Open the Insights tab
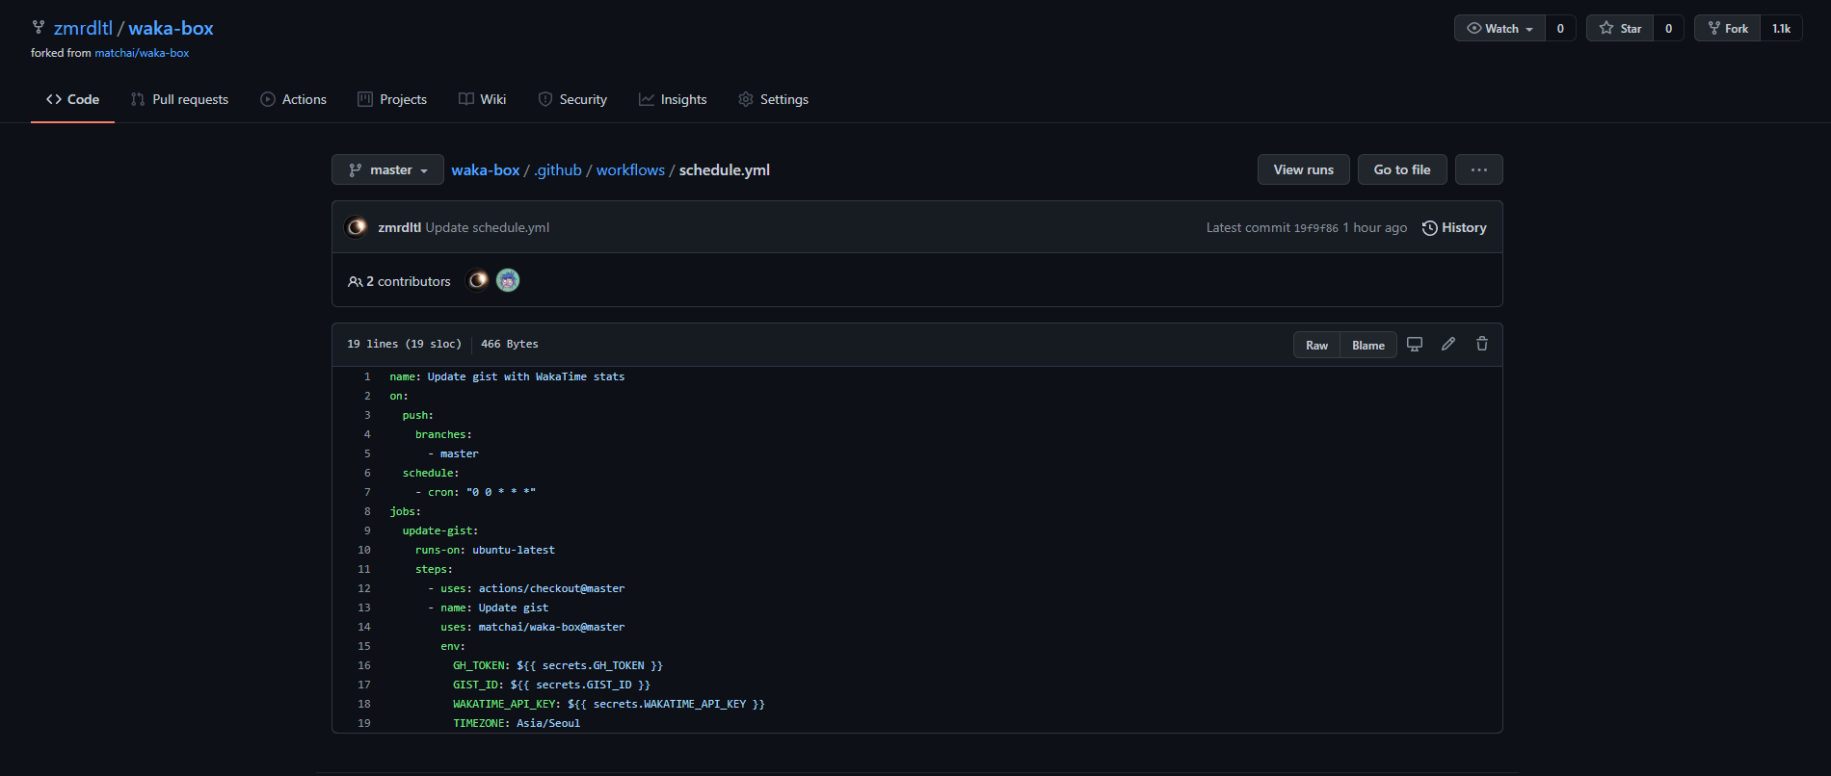1831x776 pixels. pyautogui.click(x=673, y=99)
